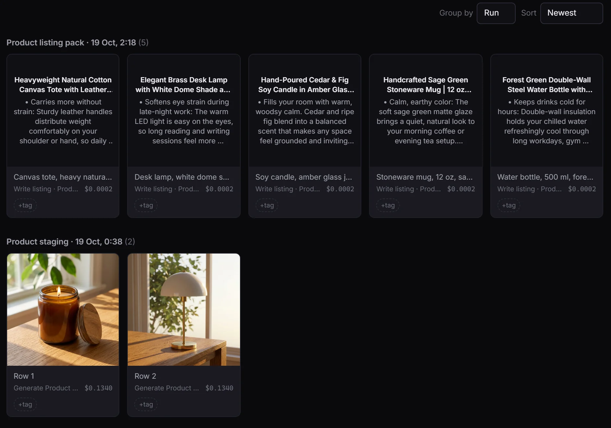
Task: Click 'Write listing · Prod...' under Desk lamp
Action: point(167,189)
